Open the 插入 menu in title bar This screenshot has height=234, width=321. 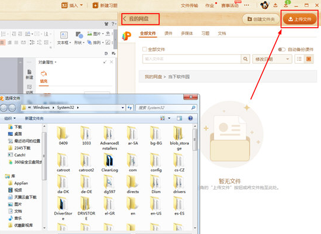click(72, 5)
